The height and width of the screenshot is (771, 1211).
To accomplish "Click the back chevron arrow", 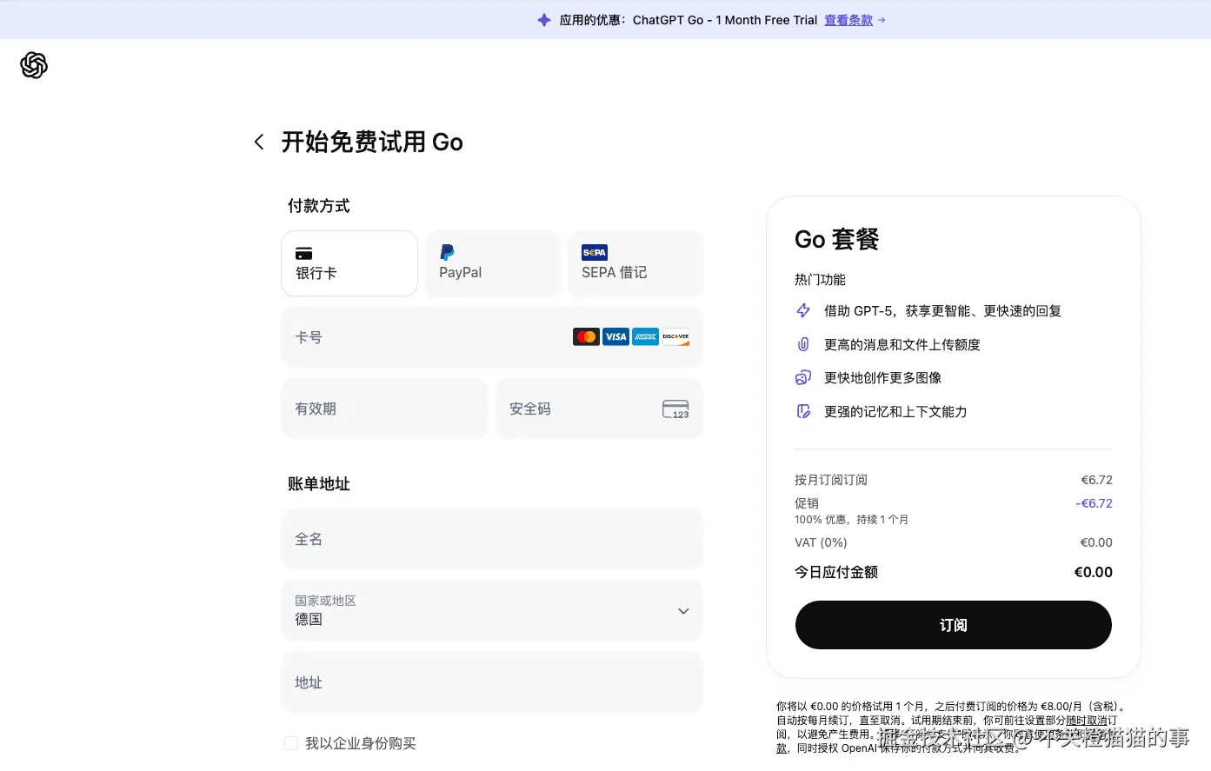I will point(258,141).
